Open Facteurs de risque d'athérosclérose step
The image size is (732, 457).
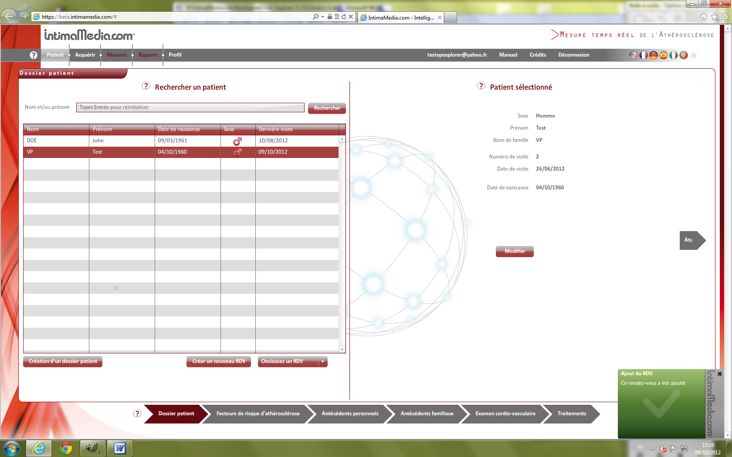(x=258, y=413)
